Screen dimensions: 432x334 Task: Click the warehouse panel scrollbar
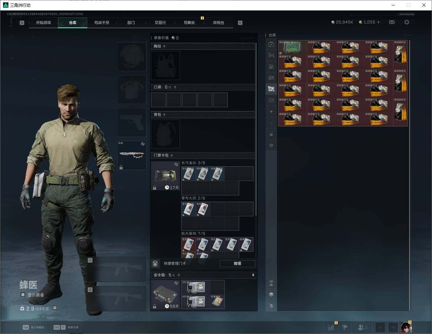pos(410,175)
